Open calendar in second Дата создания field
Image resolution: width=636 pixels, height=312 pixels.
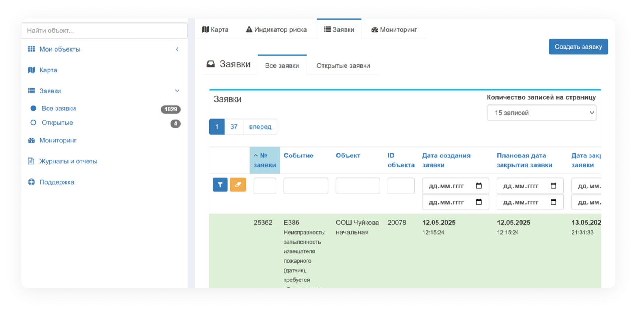[x=479, y=202]
